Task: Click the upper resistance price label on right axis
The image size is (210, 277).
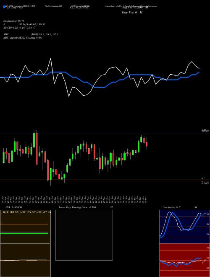Action: click(x=205, y=131)
